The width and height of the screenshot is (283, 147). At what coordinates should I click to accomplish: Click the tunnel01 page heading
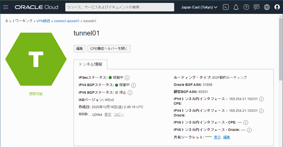click(x=87, y=33)
